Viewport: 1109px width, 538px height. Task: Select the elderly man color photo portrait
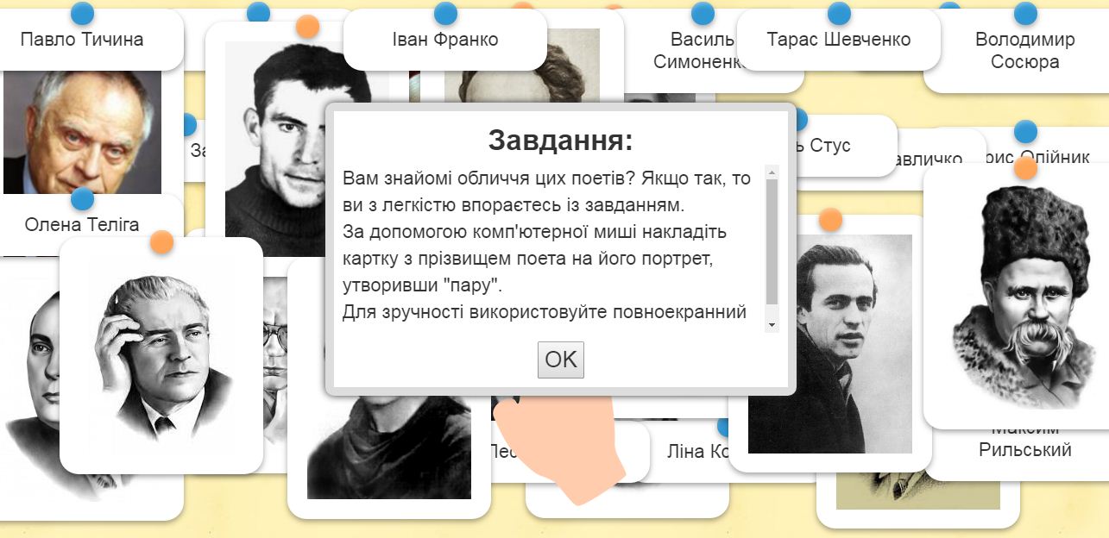[82, 132]
